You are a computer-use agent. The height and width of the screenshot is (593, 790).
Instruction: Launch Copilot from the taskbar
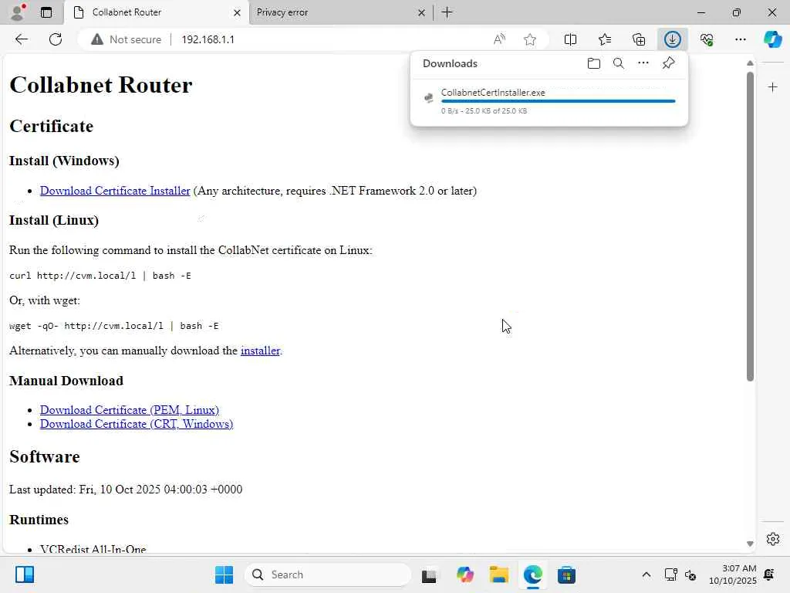[465, 574]
